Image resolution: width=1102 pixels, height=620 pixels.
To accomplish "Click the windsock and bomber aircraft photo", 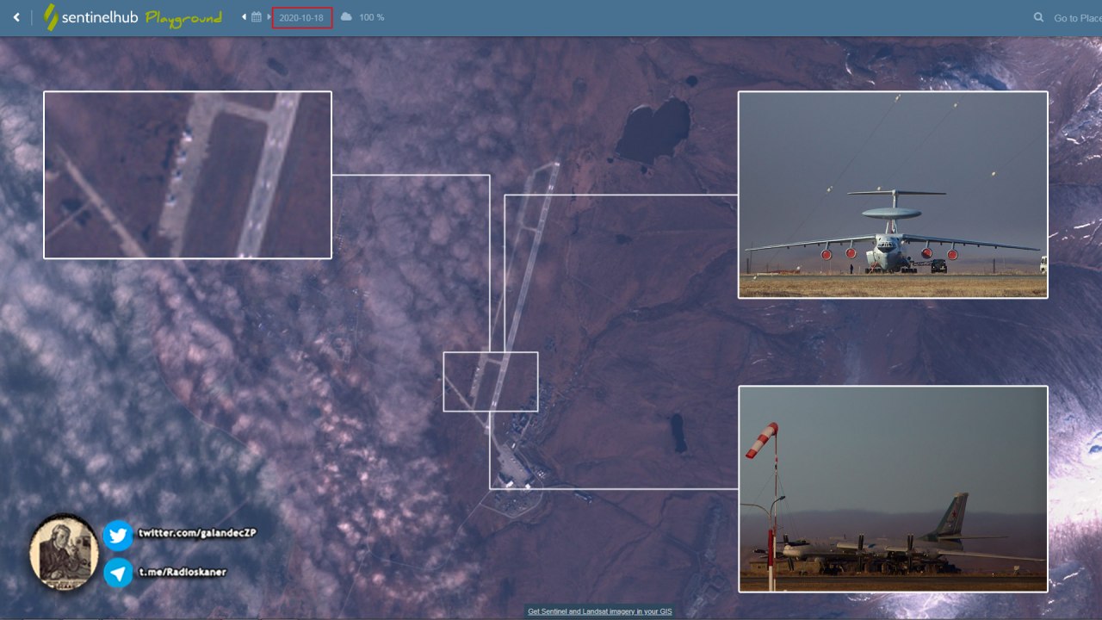I will point(893,489).
